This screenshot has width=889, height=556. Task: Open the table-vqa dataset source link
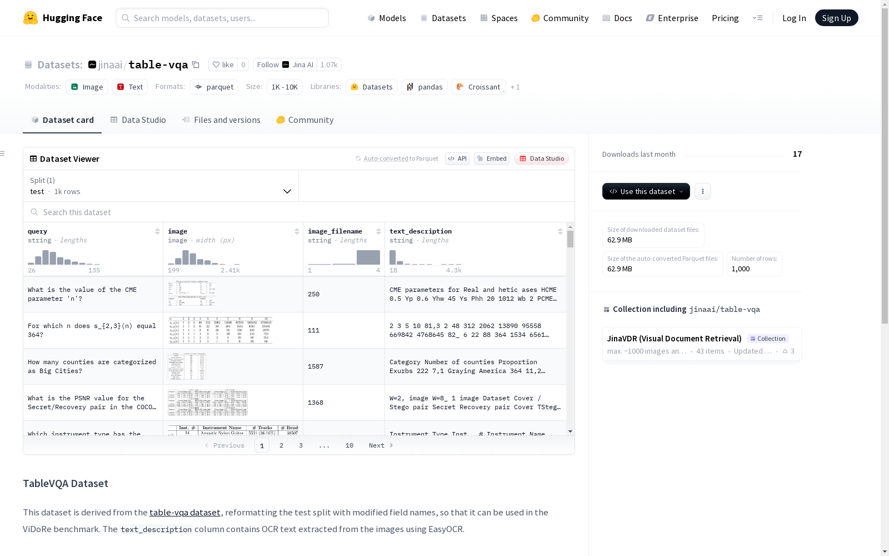[185, 512]
